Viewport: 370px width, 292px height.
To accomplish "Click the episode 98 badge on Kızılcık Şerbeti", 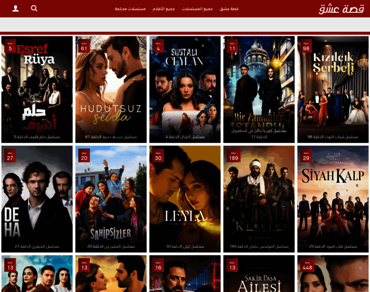I will click(306, 46).
